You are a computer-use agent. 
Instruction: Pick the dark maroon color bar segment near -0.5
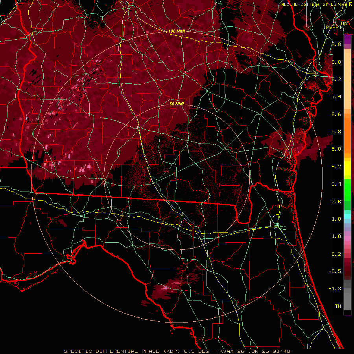(347, 271)
